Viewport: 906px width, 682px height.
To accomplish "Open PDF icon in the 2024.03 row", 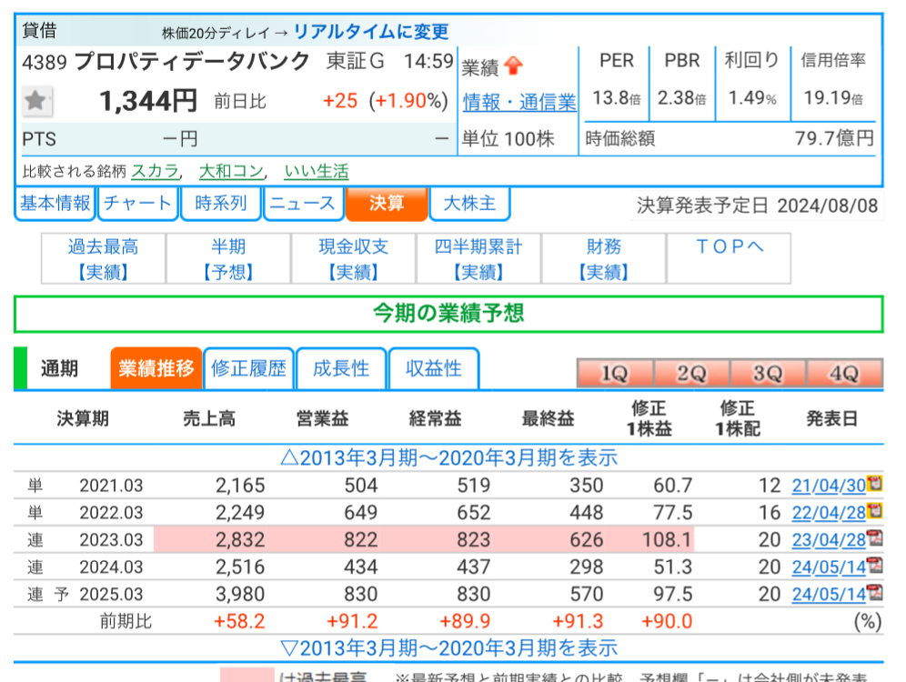I will click(875, 565).
